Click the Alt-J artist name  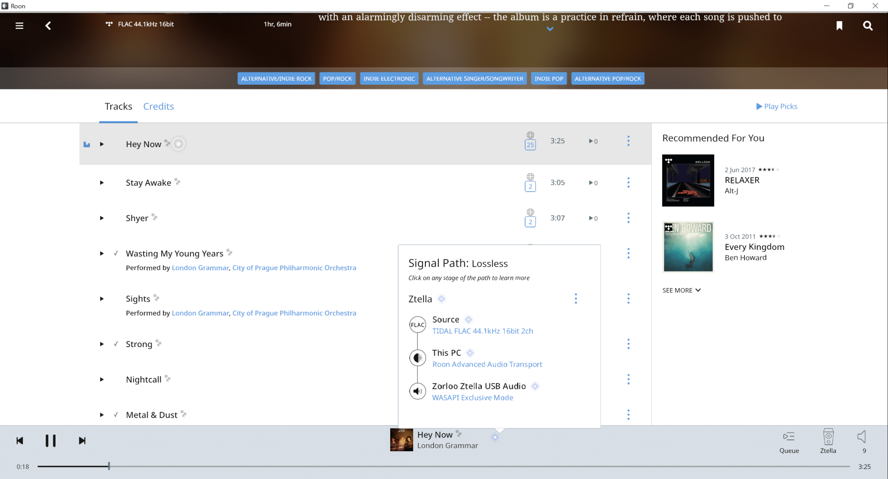pyautogui.click(x=731, y=191)
